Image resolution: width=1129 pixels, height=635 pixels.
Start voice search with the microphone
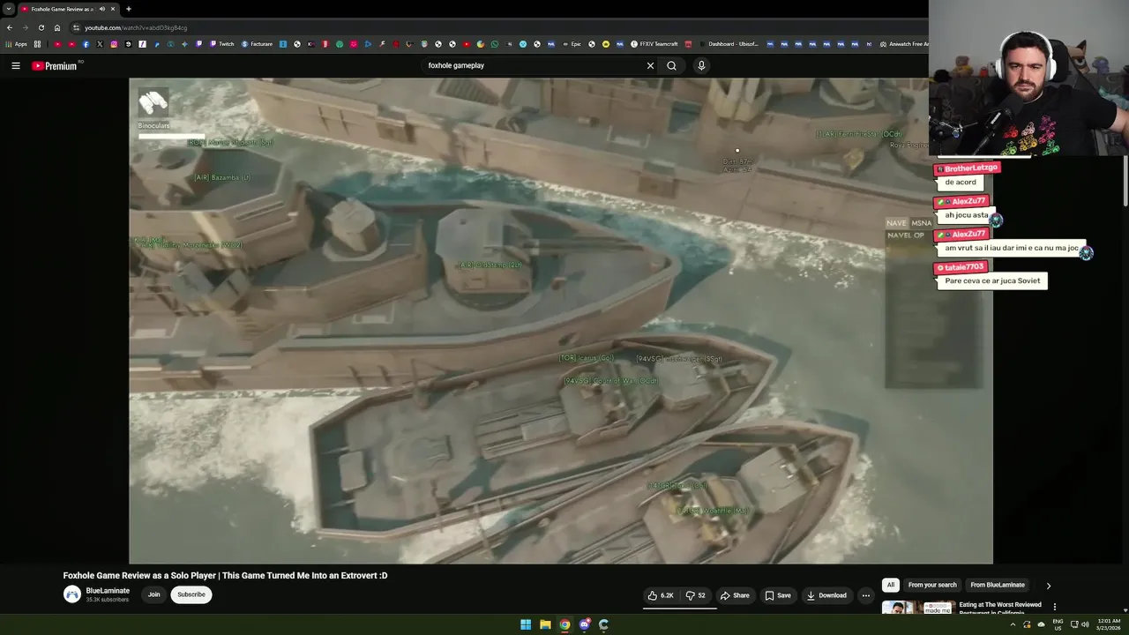coord(701,65)
